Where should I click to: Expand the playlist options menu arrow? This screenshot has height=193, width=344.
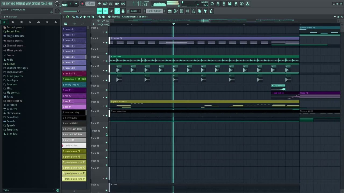(x=64, y=17)
